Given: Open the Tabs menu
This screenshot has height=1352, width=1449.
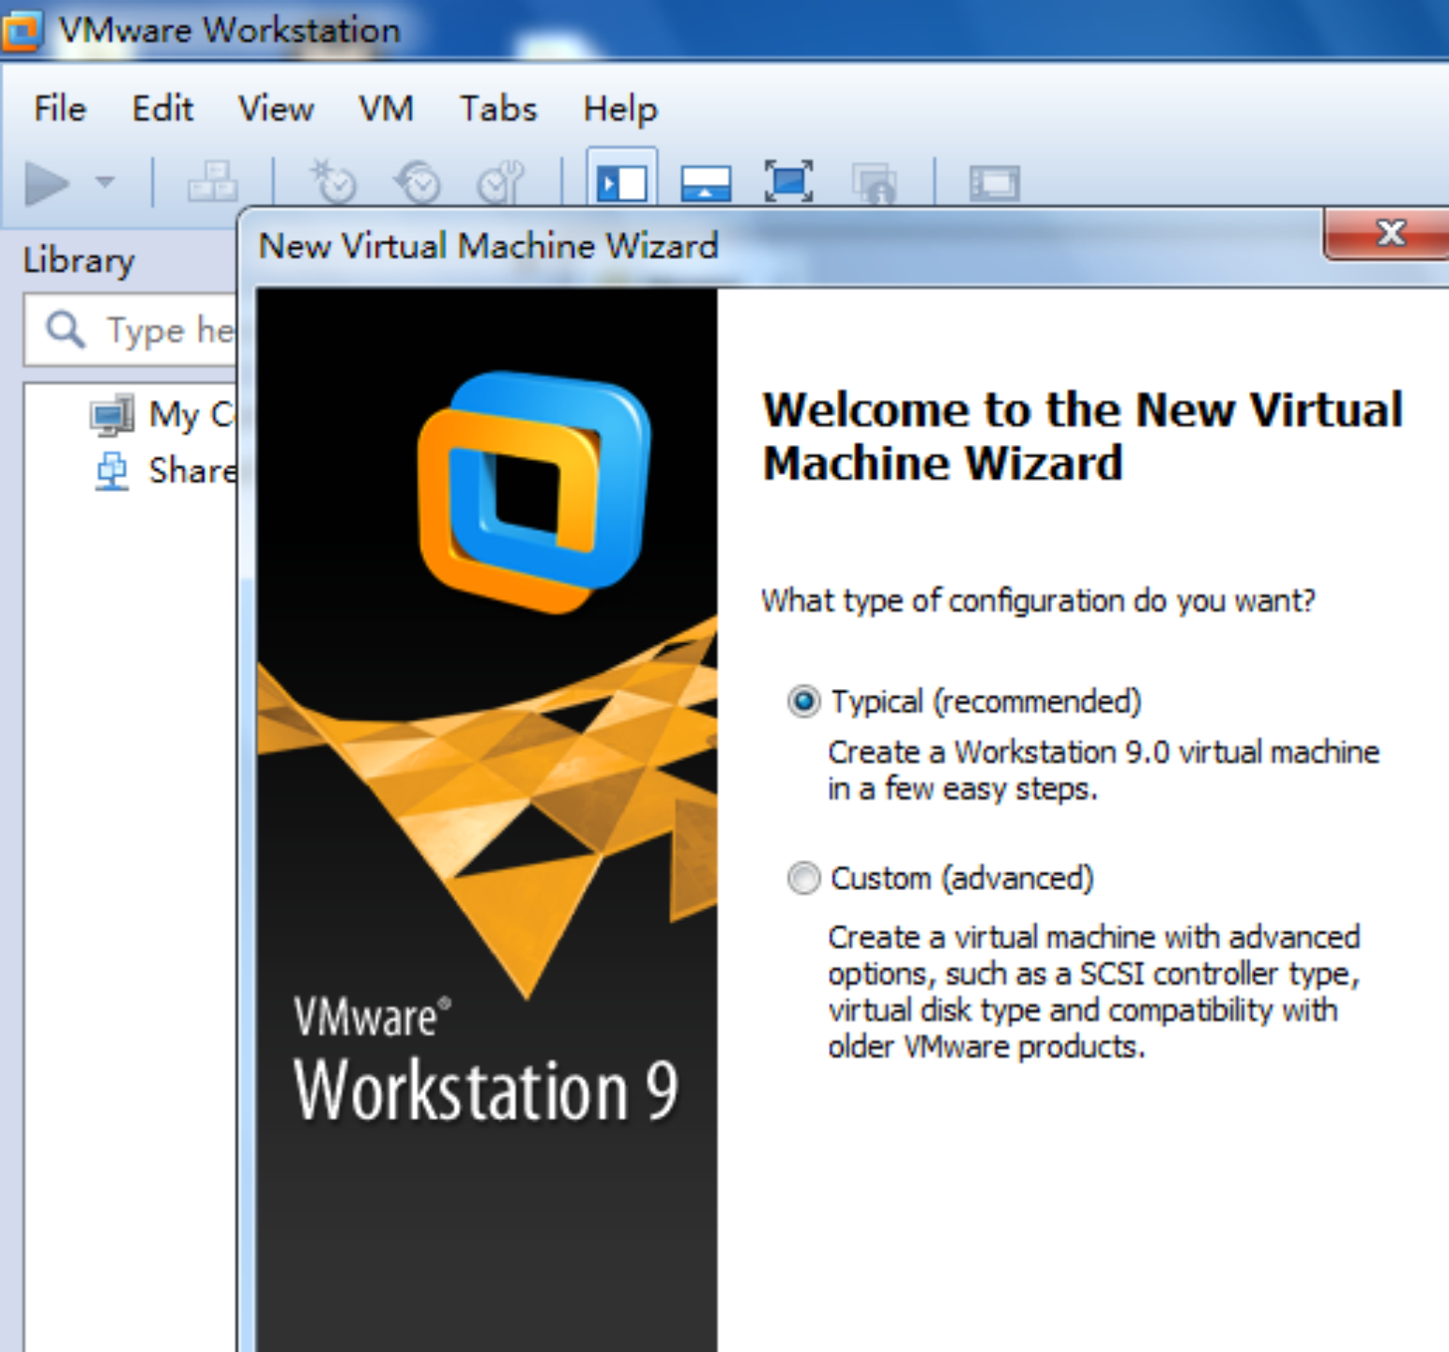Looking at the screenshot, I should (x=498, y=109).
